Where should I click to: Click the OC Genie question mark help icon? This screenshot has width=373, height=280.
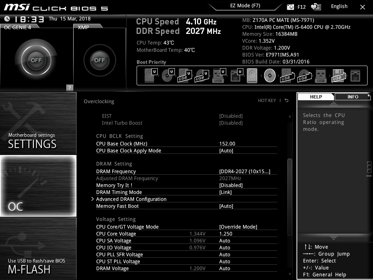point(70,87)
